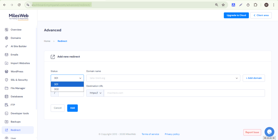Click the Databases stack icon

(7, 96)
